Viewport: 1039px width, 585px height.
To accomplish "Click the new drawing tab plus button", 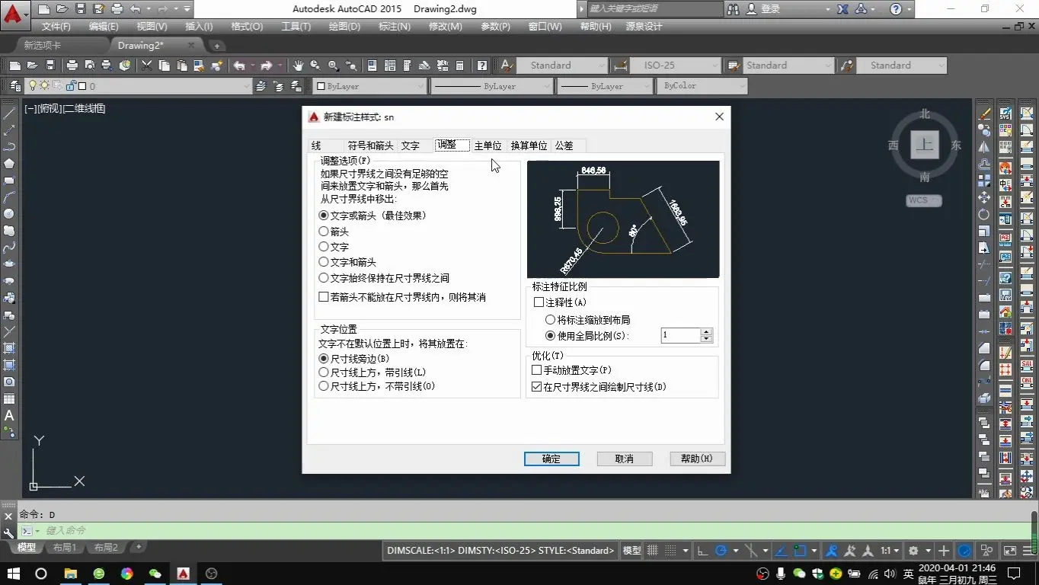I will click(x=216, y=46).
